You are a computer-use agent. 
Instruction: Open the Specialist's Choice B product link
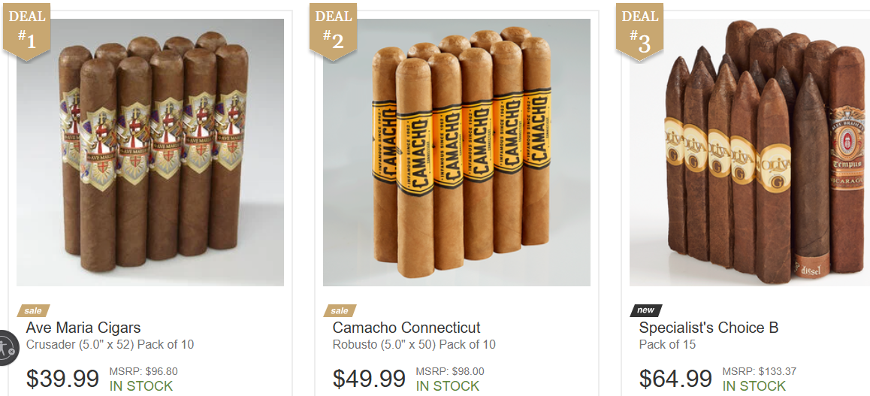(708, 328)
